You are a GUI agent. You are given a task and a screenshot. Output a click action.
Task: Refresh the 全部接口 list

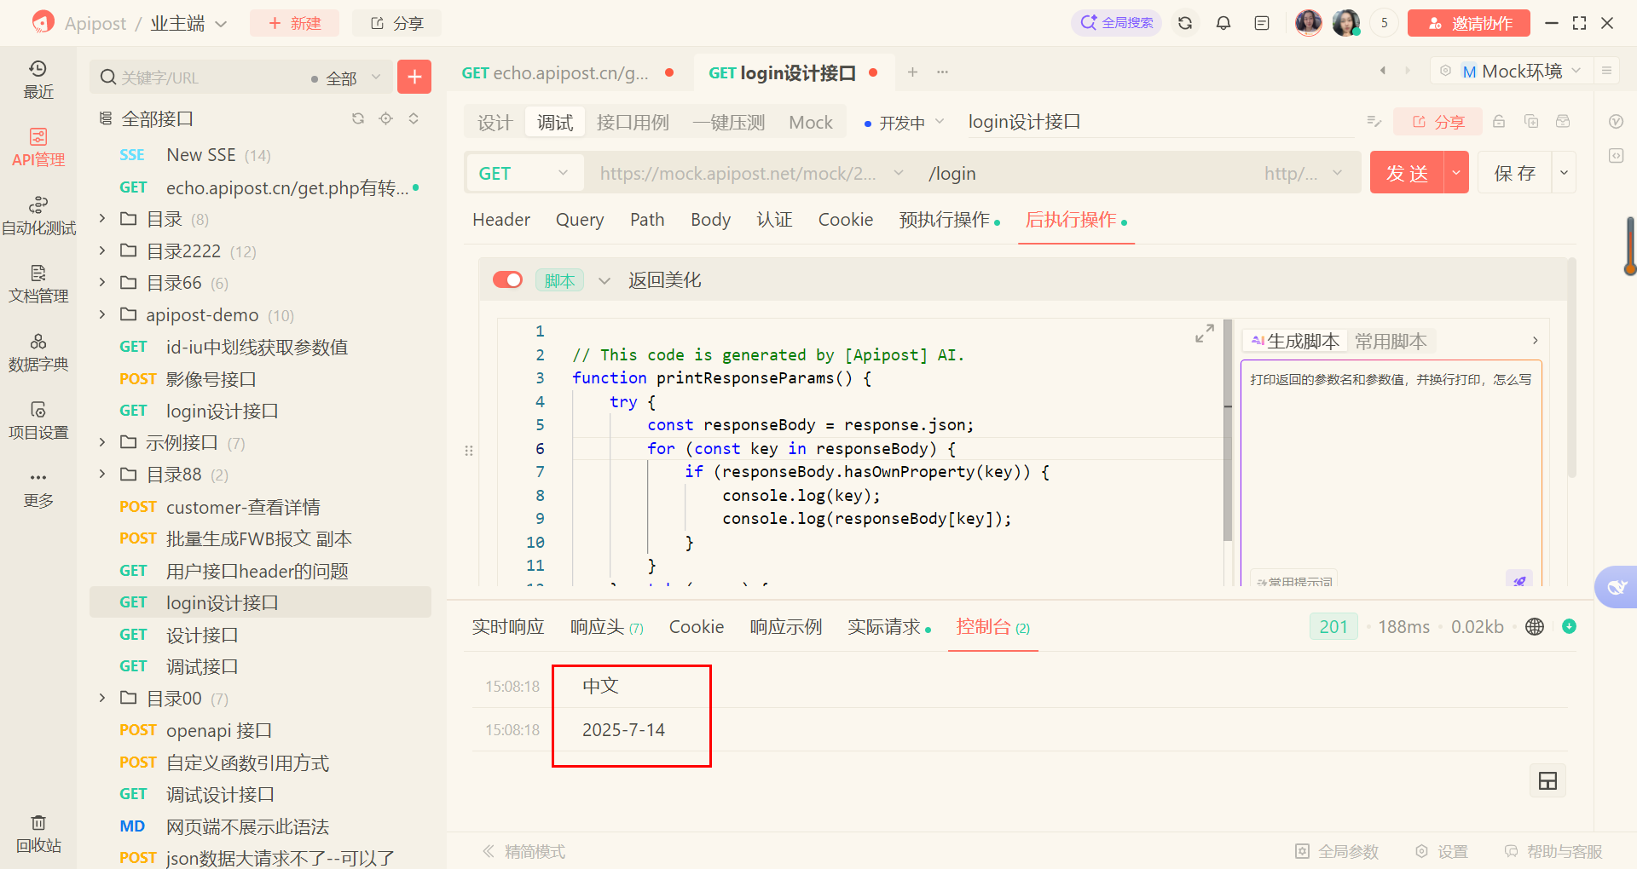(358, 118)
